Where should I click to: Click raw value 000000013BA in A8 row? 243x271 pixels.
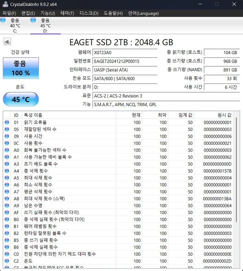pos(217,199)
